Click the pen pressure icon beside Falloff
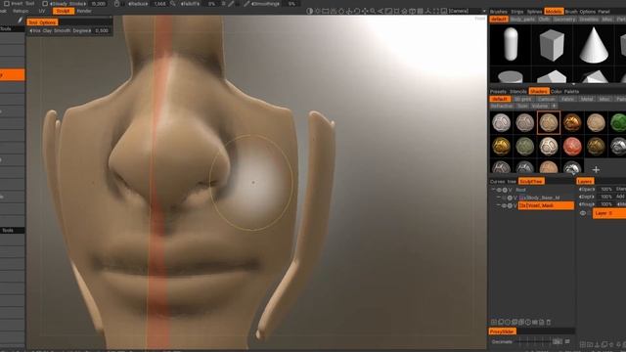The height and width of the screenshot is (352, 626). (x=231, y=4)
